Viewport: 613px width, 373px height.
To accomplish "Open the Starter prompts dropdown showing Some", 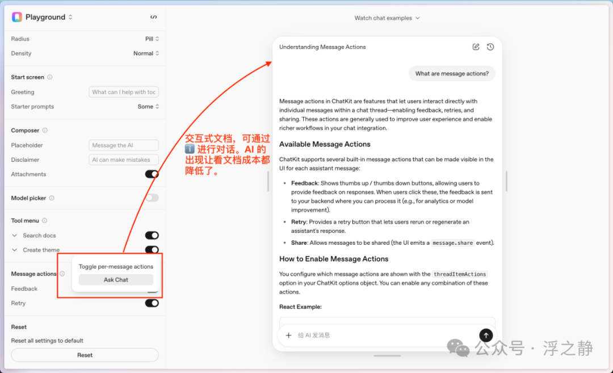I will coord(148,106).
